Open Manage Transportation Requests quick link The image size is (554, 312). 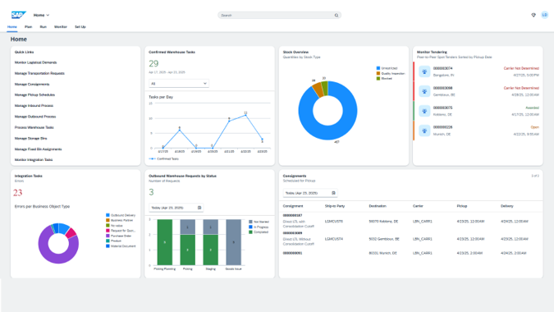pos(39,74)
